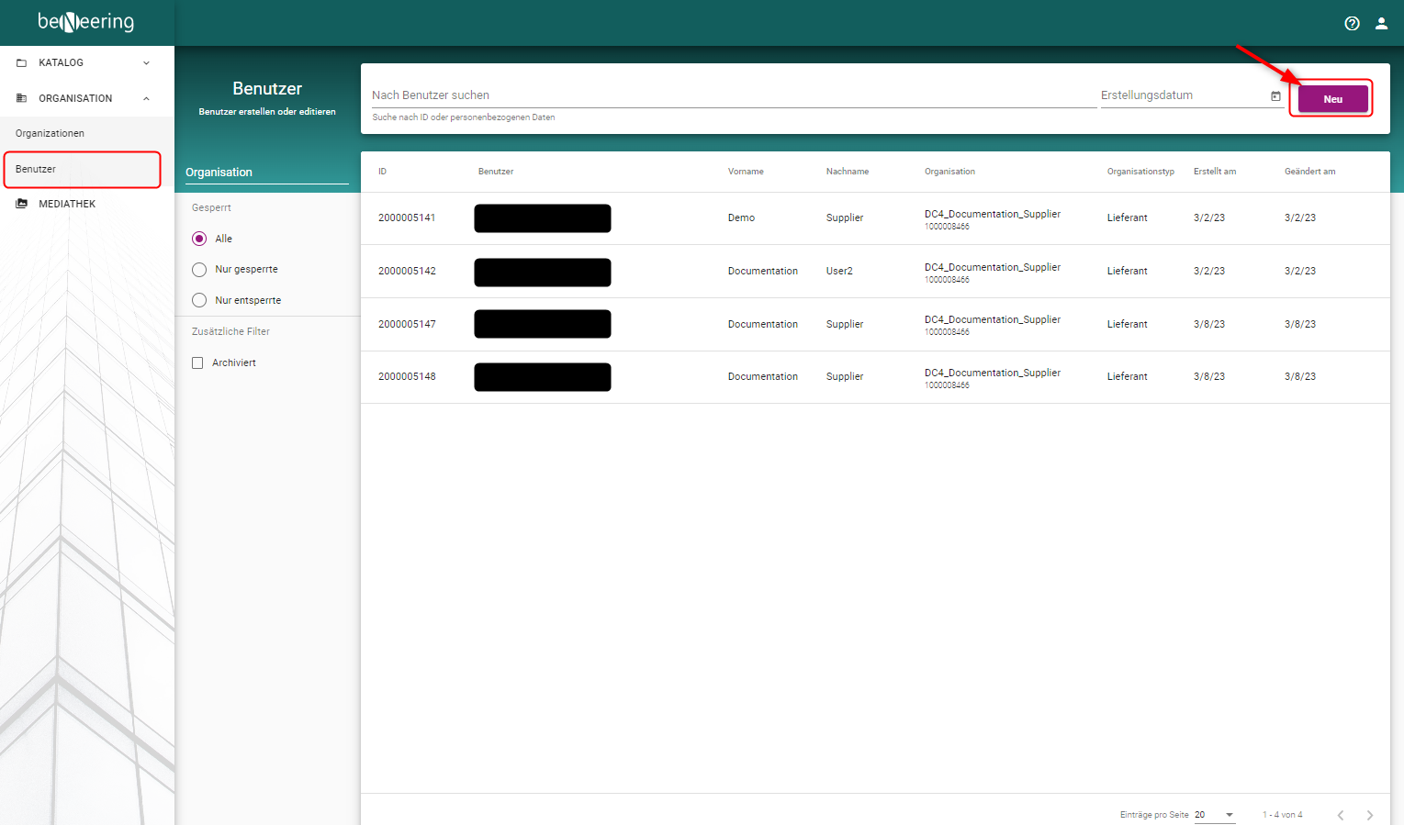Collapse the Organisation menu chevron
The width and height of the screenshot is (1404, 825).
(146, 98)
